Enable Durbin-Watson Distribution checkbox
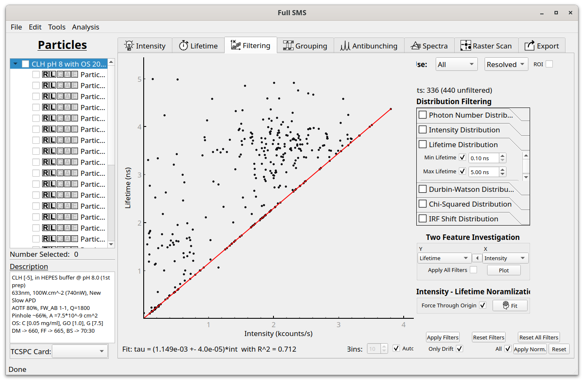This screenshot has height=382, width=584. pos(423,189)
